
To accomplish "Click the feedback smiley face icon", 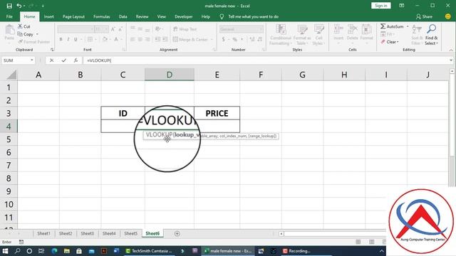I will pyautogui.click(x=448, y=16).
